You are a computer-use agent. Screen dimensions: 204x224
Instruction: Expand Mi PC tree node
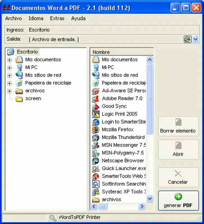[9, 67]
